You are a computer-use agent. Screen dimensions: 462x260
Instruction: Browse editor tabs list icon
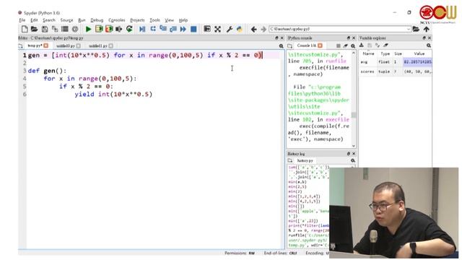coord(20,45)
